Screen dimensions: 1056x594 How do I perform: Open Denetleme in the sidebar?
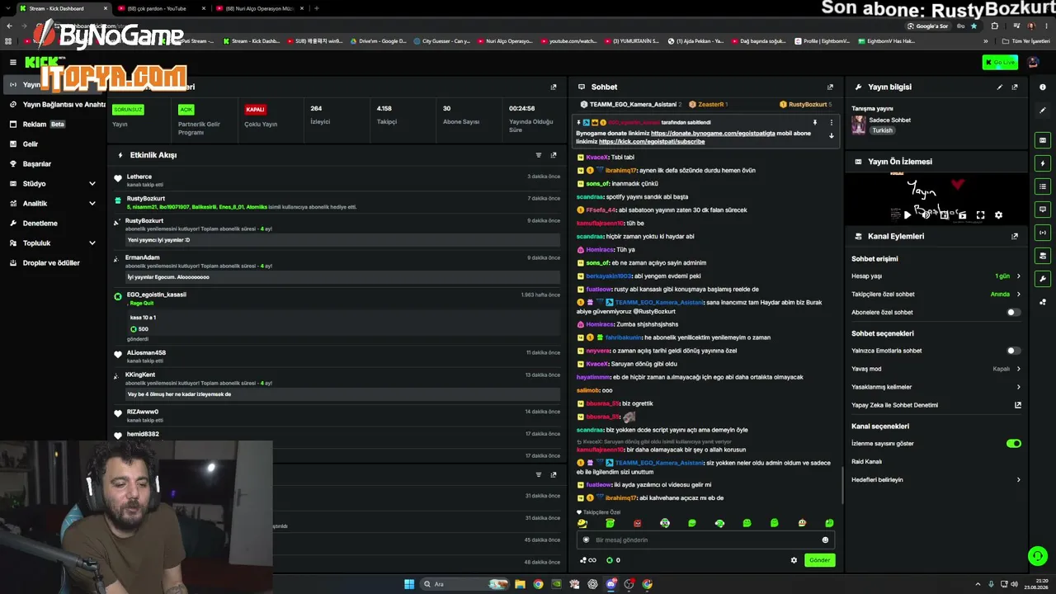click(40, 224)
